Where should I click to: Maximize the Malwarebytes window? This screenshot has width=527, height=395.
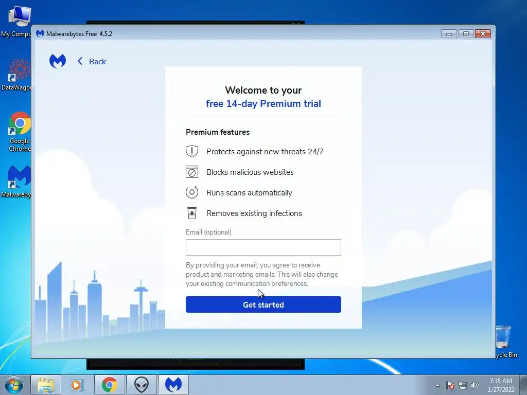[466, 33]
